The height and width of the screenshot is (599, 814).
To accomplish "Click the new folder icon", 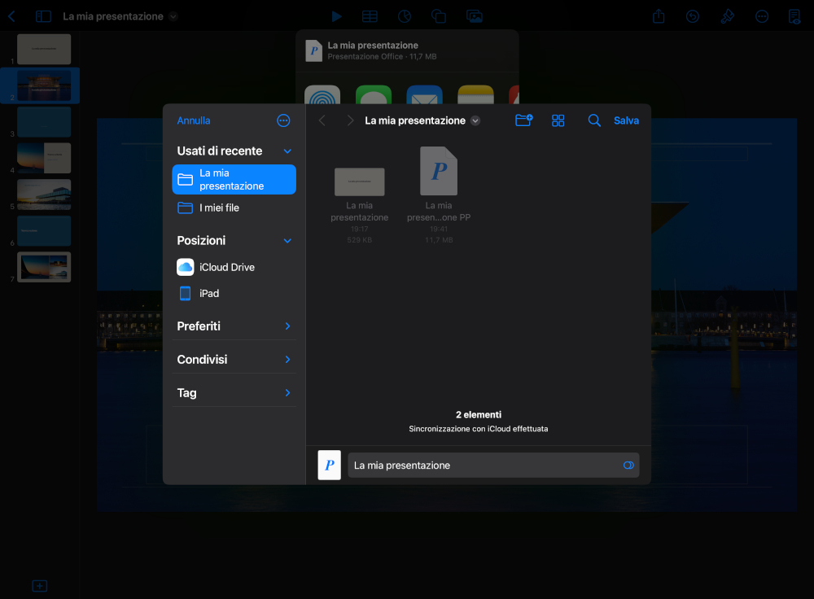I will point(523,120).
